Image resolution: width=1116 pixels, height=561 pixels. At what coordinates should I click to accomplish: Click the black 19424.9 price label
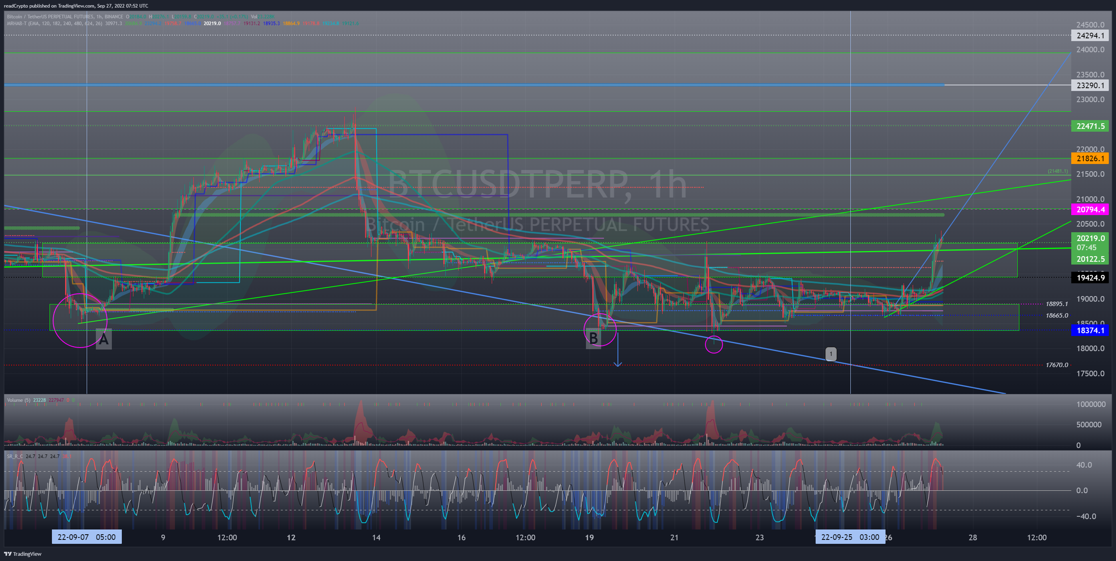point(1090,277)
